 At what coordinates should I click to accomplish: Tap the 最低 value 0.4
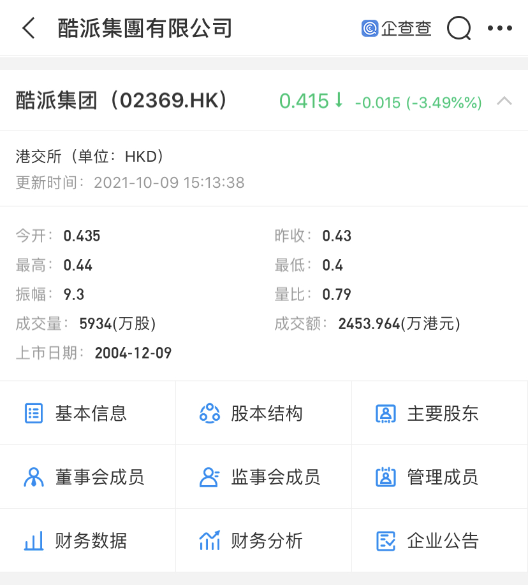(333, 265)
